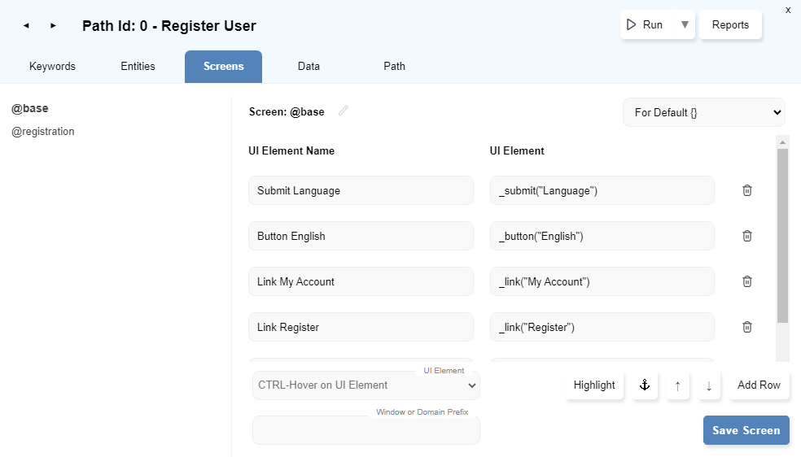Expand the Run options dropdown arrow
Screen dimensions: 801x457
pyautogui.click(x=685, y=25)
